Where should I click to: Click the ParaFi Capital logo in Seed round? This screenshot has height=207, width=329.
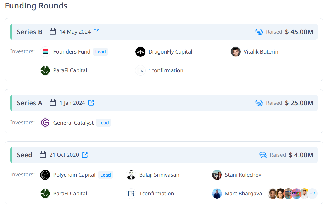(x=45, y=194)
